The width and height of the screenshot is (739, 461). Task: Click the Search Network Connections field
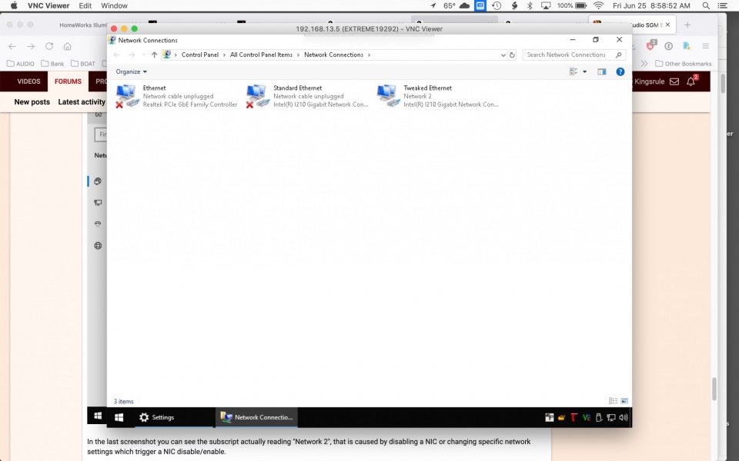[x=570, y=55]
